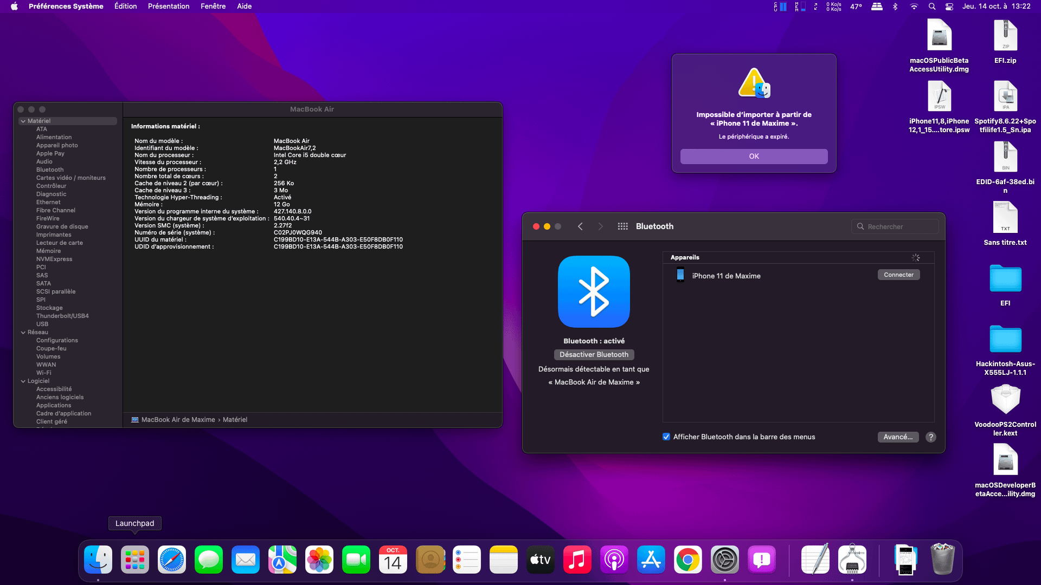The image size is (1041, 585).
Task: Select USB in hardware sidebar
Action: pos(42,324)
